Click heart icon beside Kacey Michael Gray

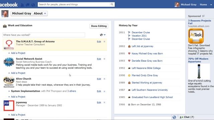(x=129, y=53)
